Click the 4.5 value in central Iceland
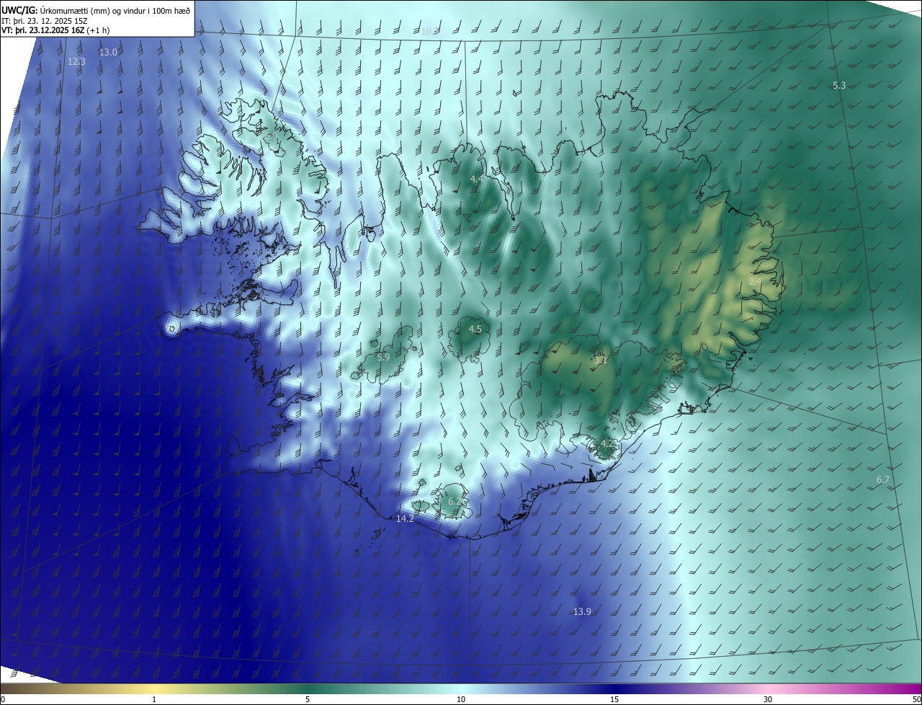This screenshot has width=922, height=705. point(475,329)
